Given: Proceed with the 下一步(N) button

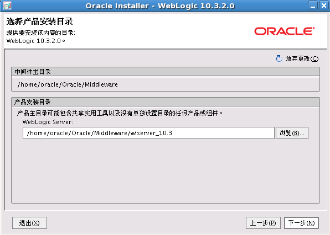Looking at the screenshot, I should [301, 223].
